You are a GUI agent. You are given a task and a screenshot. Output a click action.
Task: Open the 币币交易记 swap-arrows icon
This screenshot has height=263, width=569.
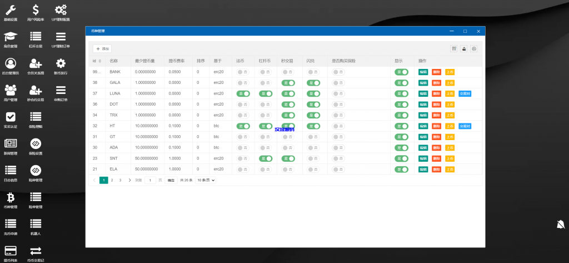pos(36,251)
